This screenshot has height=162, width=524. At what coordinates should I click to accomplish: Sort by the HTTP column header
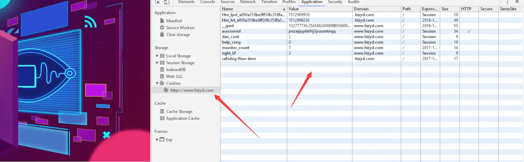[469, 9]
